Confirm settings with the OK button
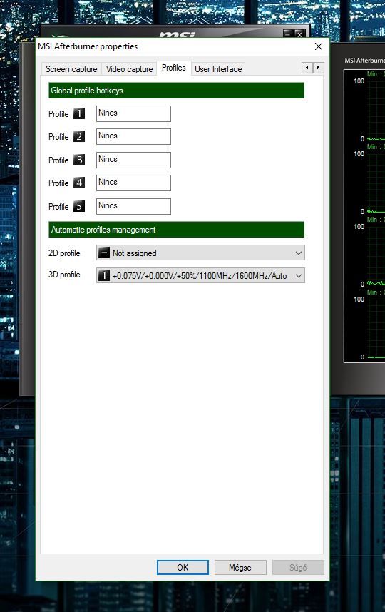The width and height of the screenshot is (385, 612). (x=183, y=568)
